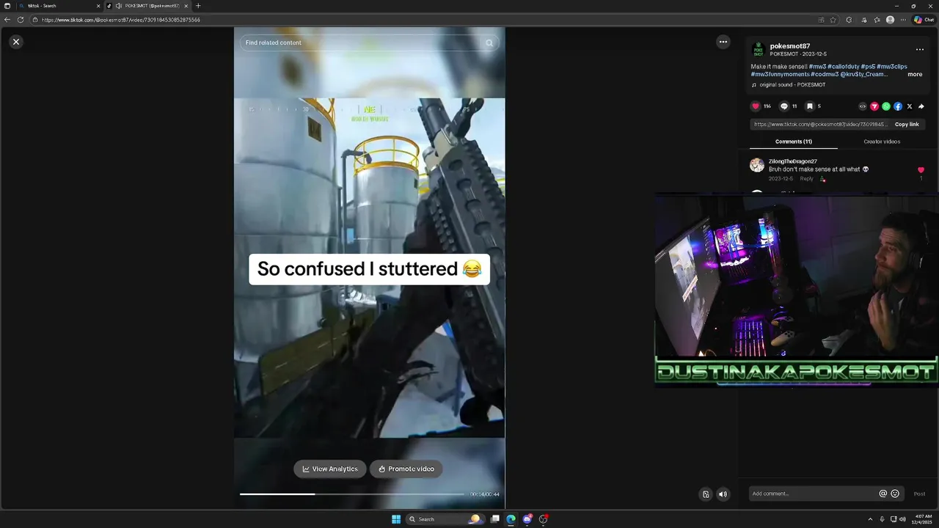Open more share options arrow
Screen dimensions: 939x528
(x=921, y=106)
